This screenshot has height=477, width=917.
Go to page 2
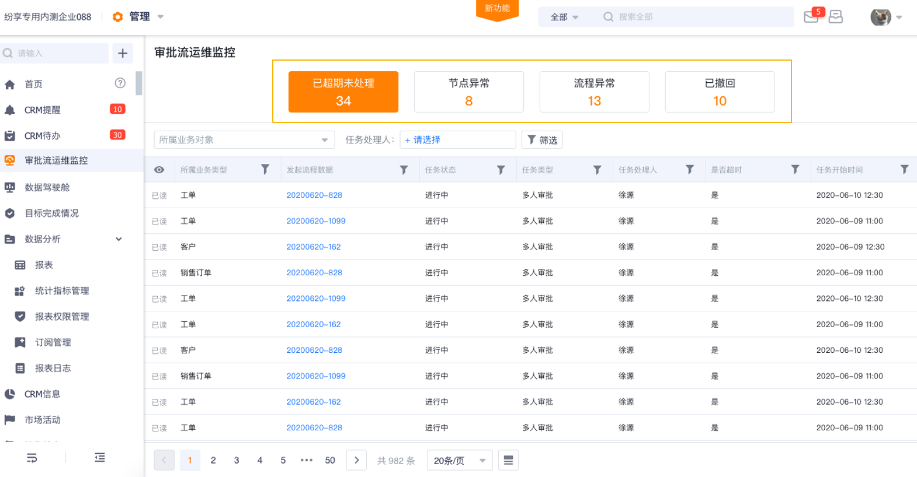coord(213,460)
